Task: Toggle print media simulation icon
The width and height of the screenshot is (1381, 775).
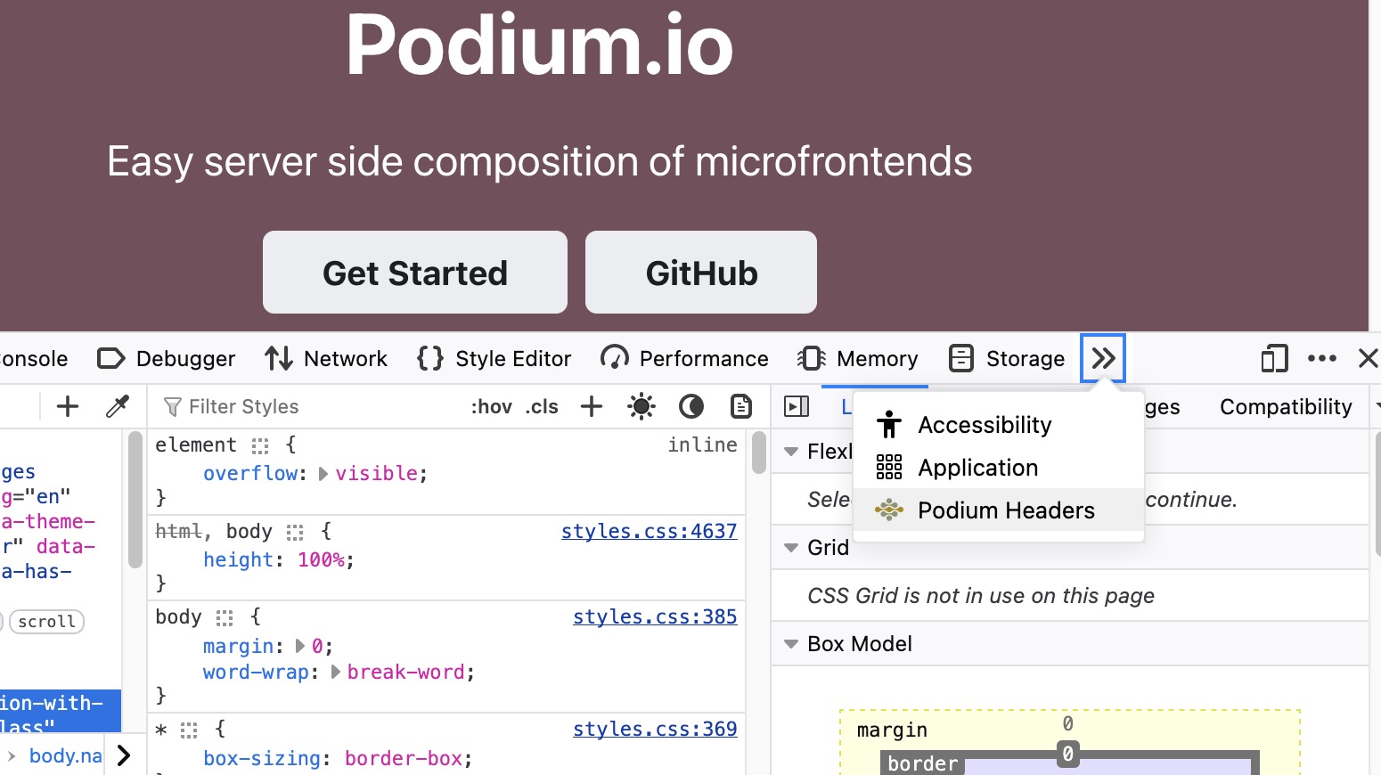Action: pyautogui.click(x=741, y=407)
